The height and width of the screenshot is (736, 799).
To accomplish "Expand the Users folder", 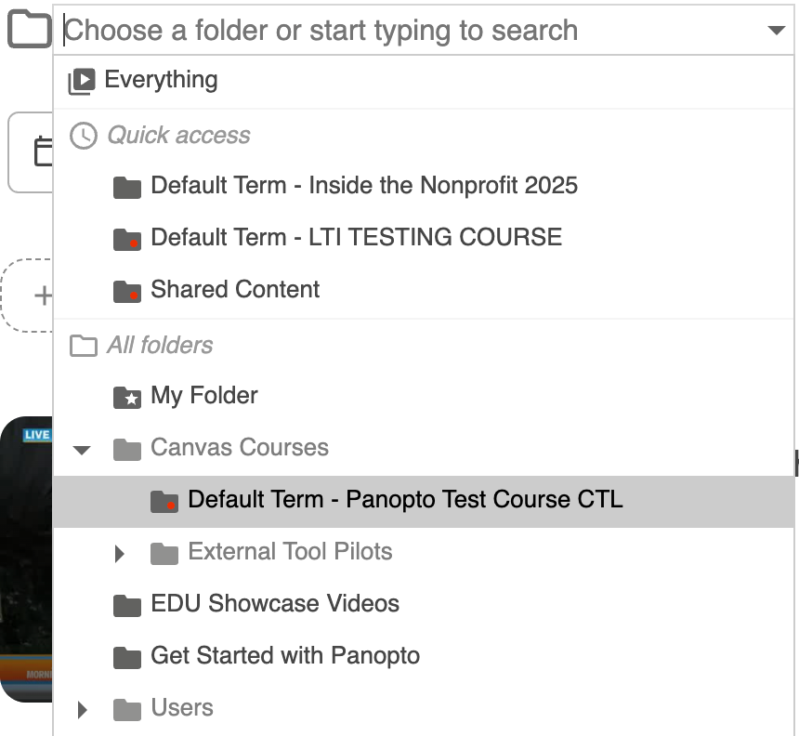I will tap(83, 710).
